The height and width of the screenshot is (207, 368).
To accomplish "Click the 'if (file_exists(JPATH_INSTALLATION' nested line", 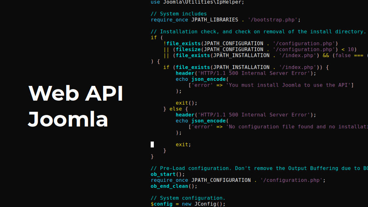I will pos(246,67).
